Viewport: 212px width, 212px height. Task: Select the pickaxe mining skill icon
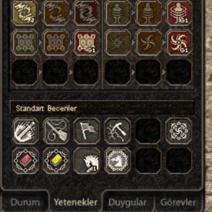coord(117,131)
